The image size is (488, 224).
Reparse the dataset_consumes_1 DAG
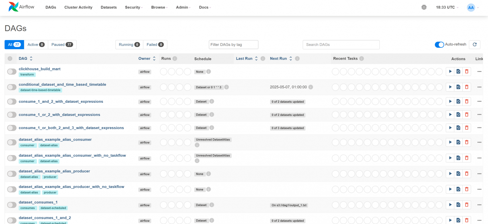point(458,205)
